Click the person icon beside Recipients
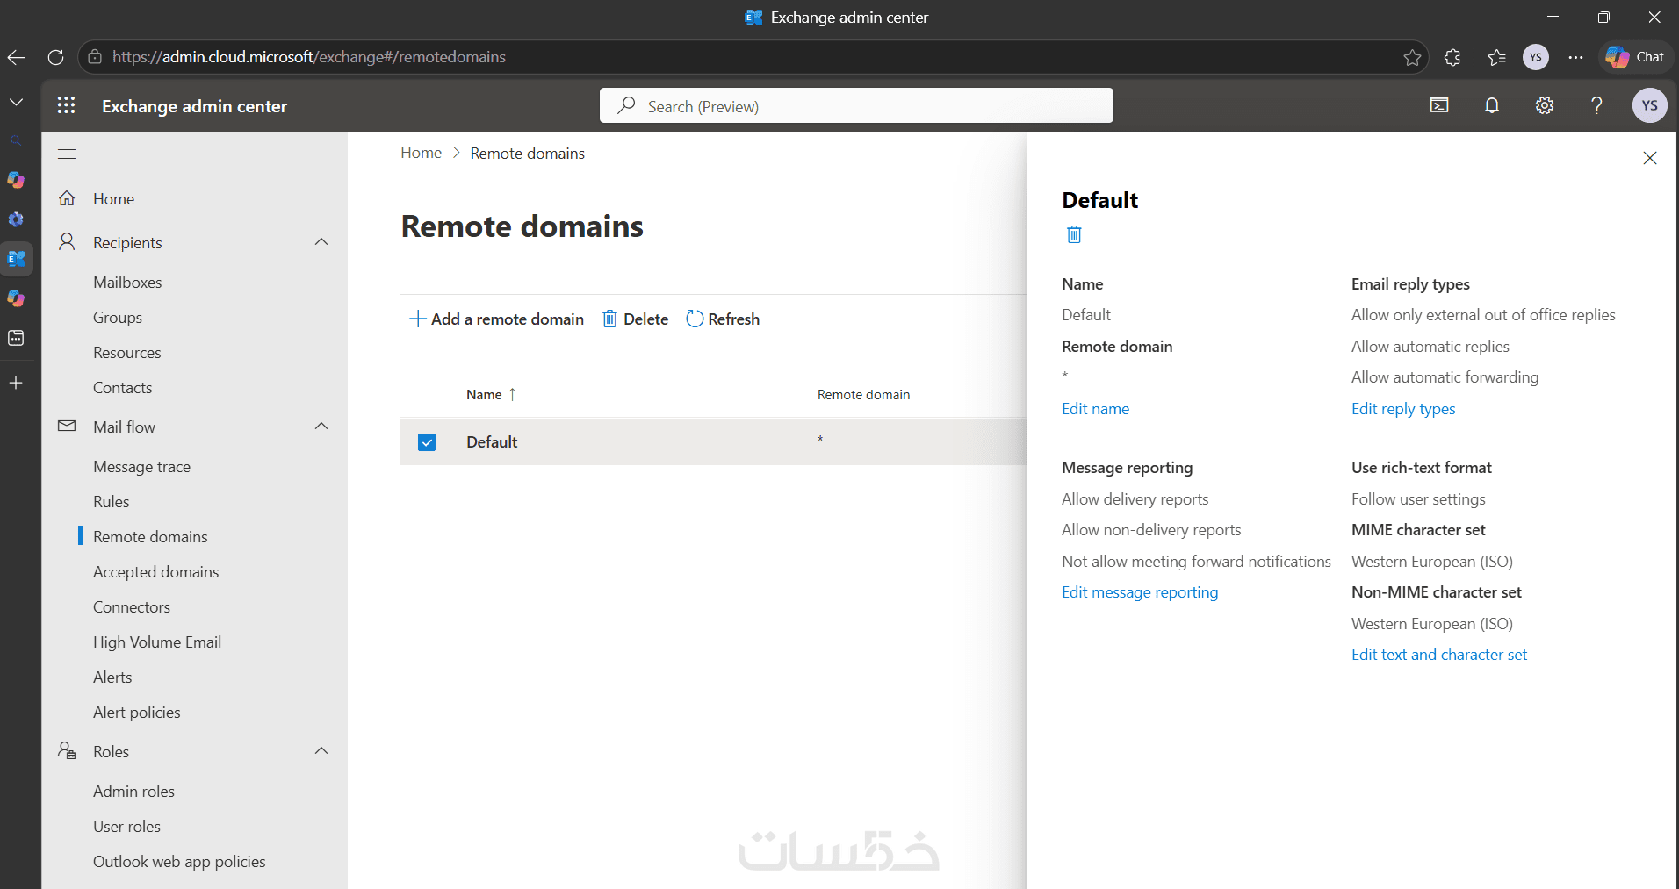 (x=67, y=242)
